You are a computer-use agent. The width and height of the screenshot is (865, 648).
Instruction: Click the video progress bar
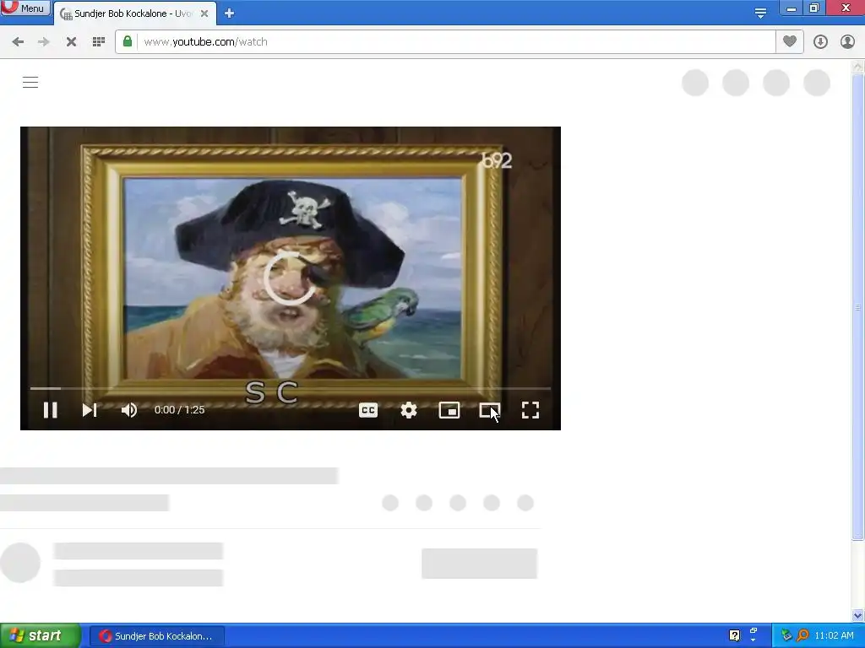point(291,388)
